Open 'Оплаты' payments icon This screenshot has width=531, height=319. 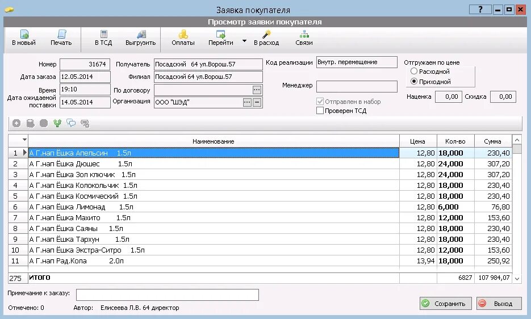183,34
